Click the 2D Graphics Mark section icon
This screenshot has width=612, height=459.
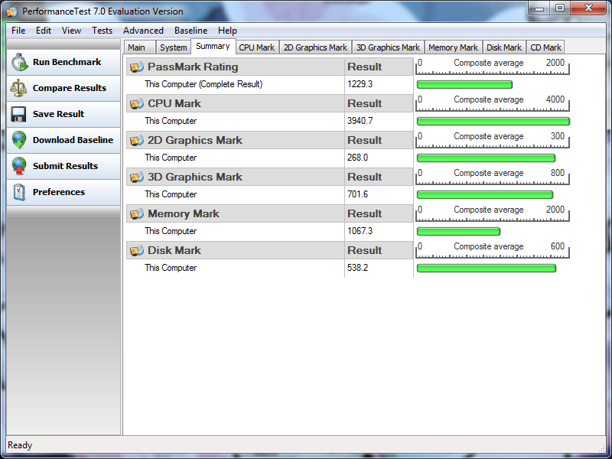point(137,140)
